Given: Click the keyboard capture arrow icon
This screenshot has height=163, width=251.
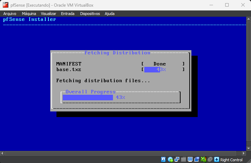Looking at the screenshot, I should pos(216,159).
